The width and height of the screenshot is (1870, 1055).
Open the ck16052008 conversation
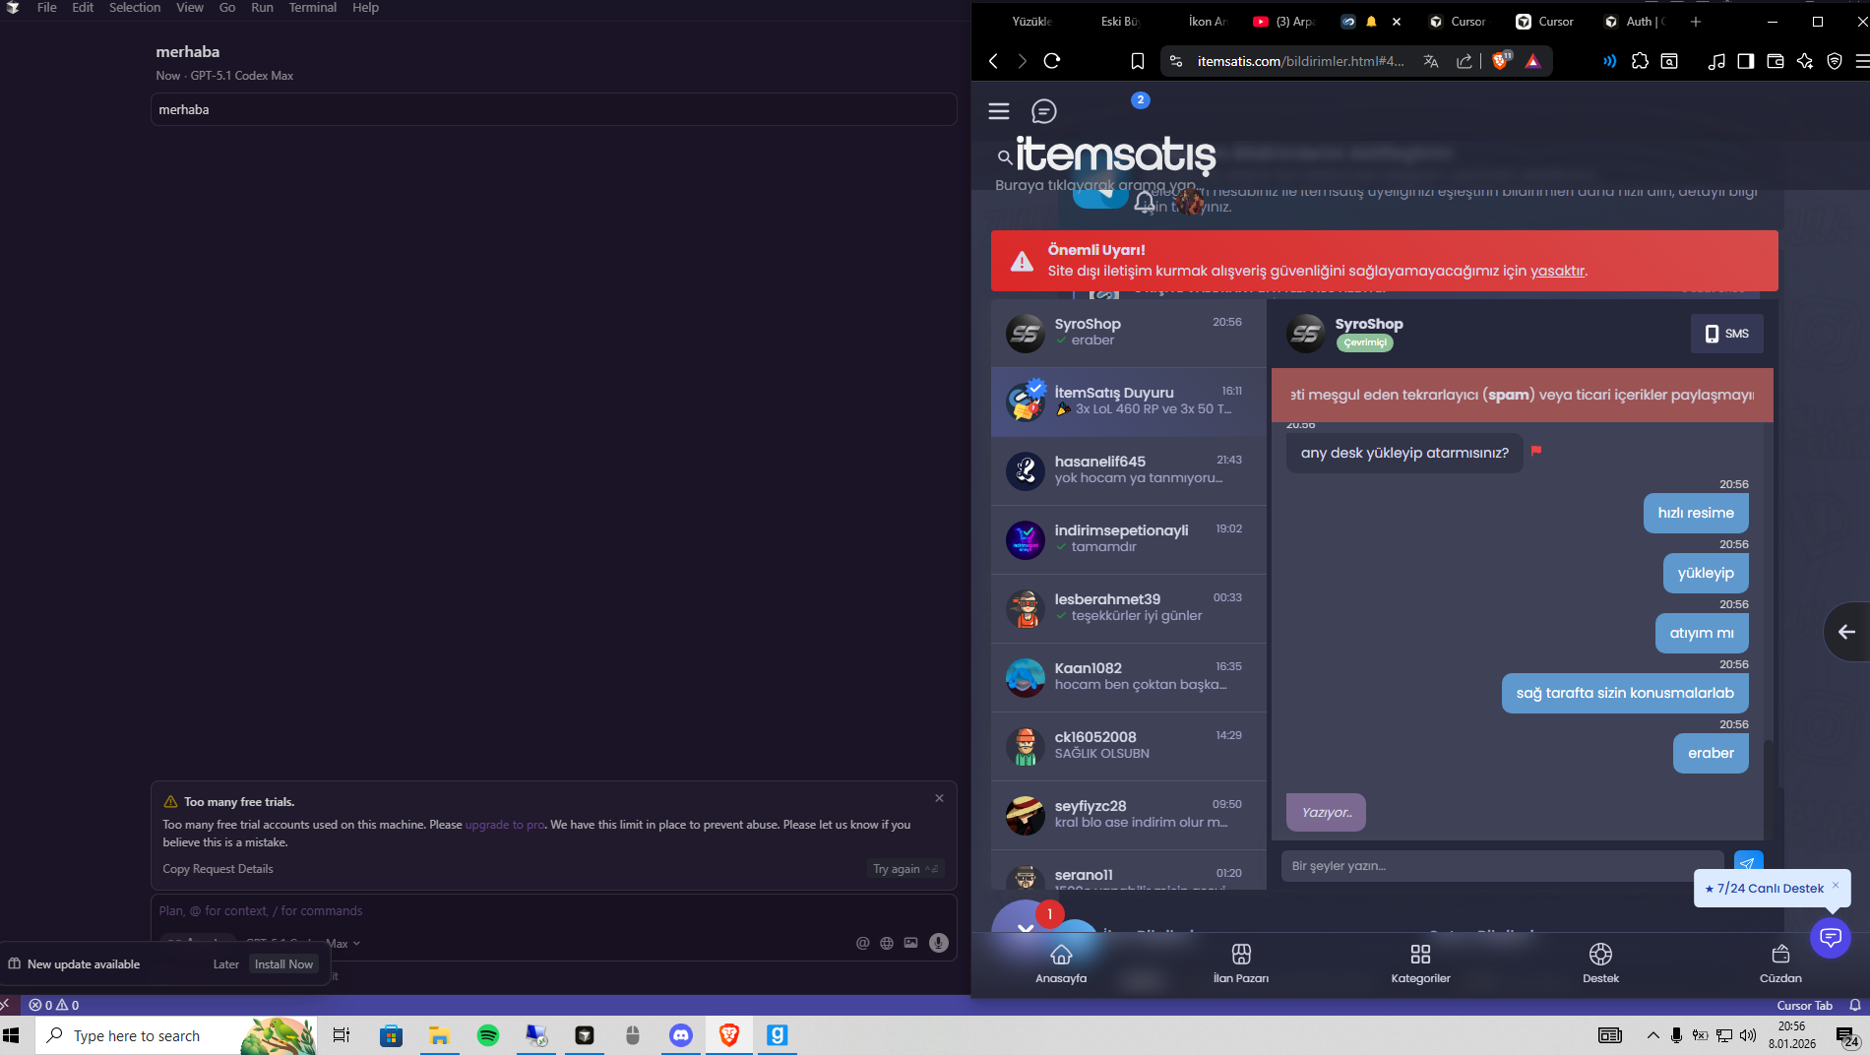(x=1129, y=747)
